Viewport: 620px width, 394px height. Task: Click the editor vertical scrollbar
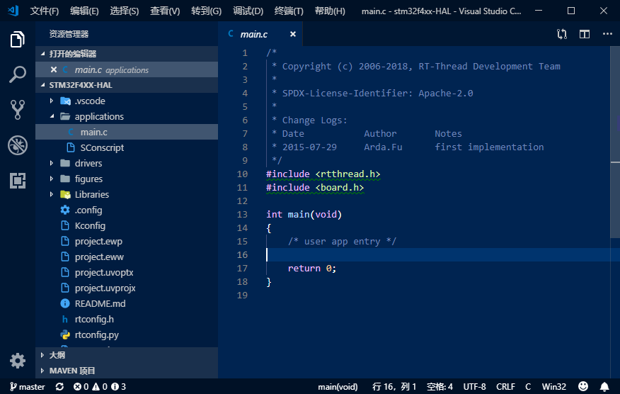click(x=615, y=142)
